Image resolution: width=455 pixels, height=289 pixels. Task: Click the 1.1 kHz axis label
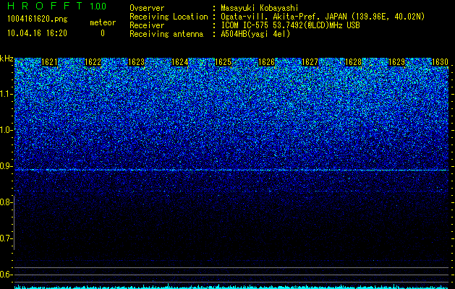(x=5, y=94)
